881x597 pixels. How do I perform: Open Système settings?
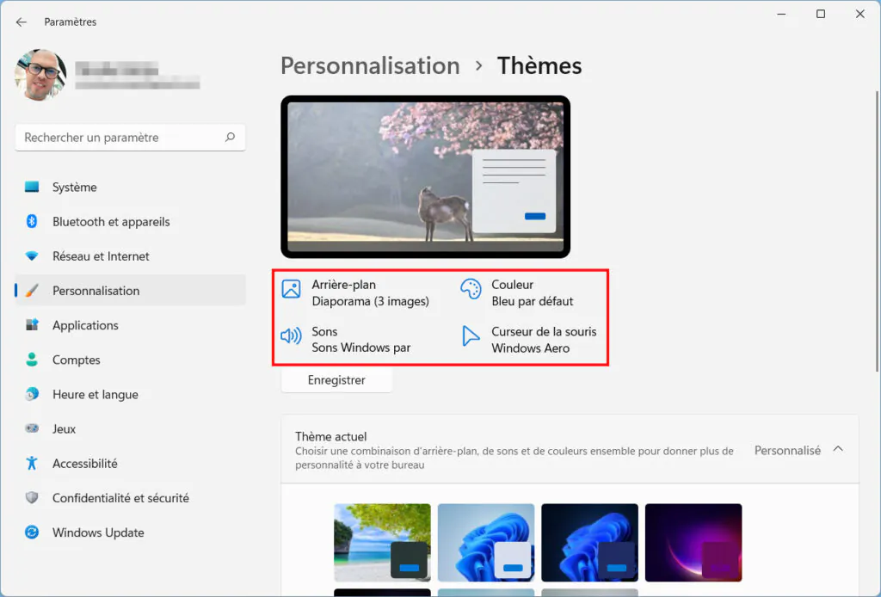tap(131, 187)
